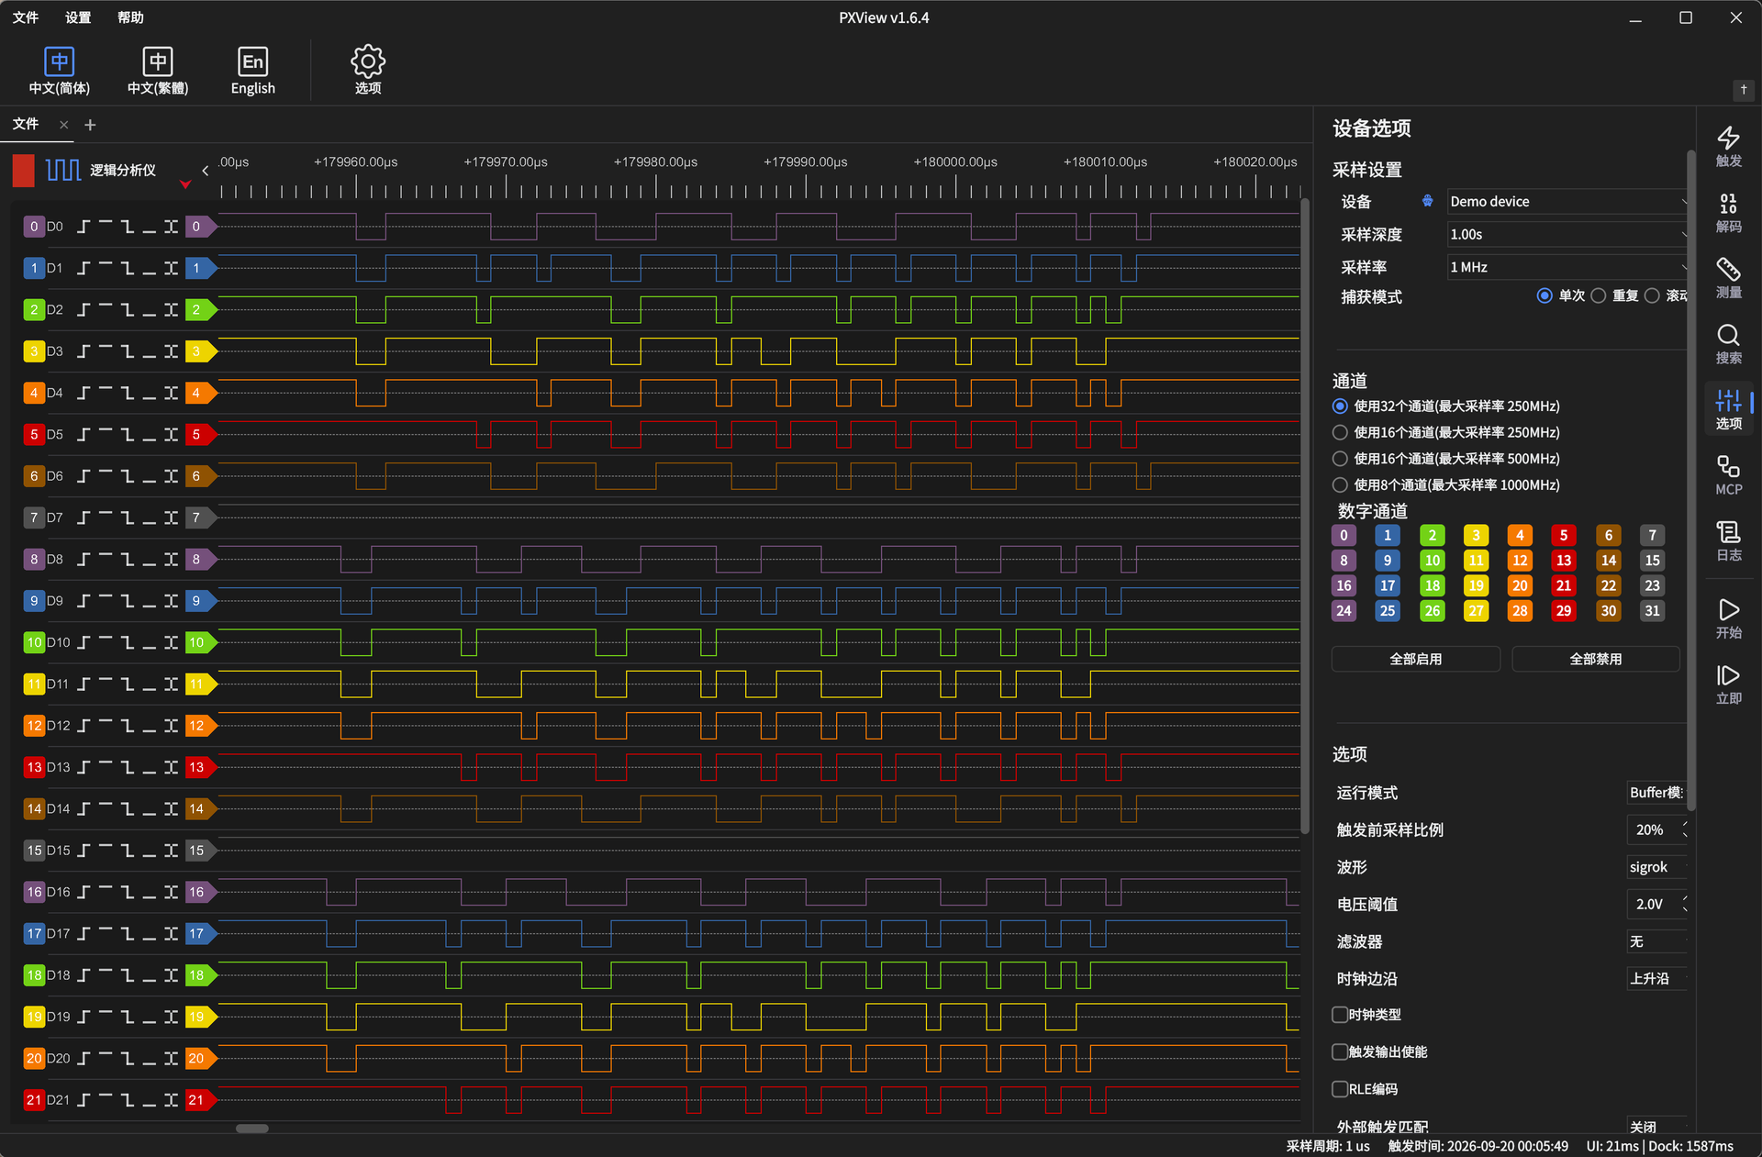Set high level trigger for D1
1762x1157 pixels.
coord(106,268)
